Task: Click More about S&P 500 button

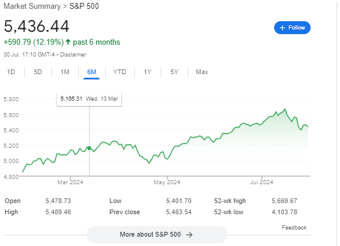Action: [x=157, y=234]
